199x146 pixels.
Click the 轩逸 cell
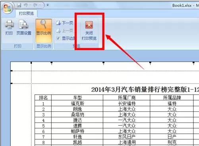(77, 137)
